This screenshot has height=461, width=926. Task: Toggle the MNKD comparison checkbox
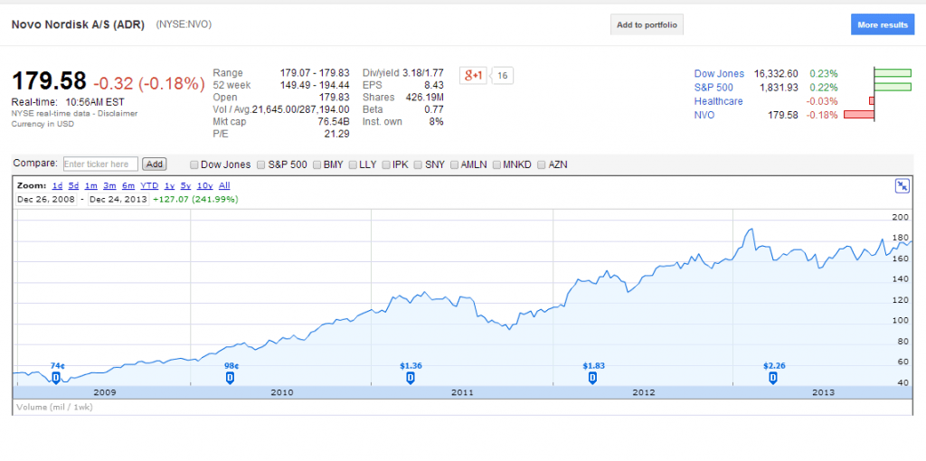496,165
